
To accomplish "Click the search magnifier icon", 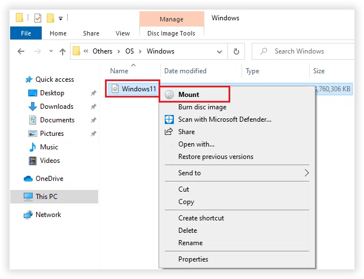I will (x=264, y=51).
